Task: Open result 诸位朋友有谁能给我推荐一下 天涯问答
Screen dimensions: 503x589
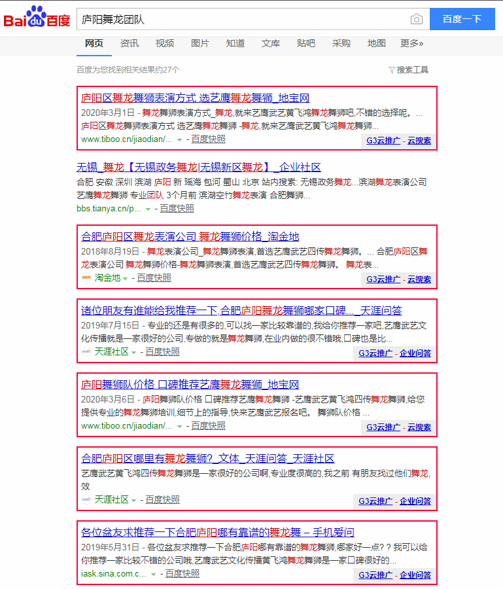Action: 241,311
